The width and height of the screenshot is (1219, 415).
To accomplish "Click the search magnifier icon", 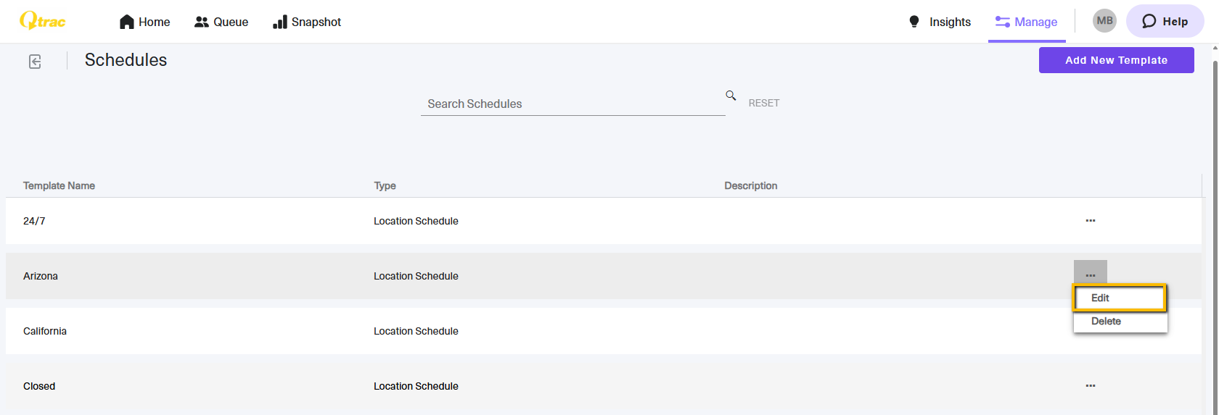I will [x=731, y=96].
